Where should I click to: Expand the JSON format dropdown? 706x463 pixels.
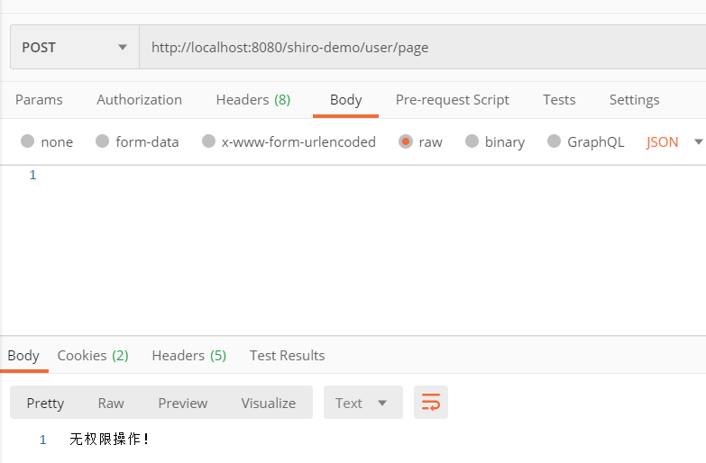pyautogui.click(x=674, y=141)
